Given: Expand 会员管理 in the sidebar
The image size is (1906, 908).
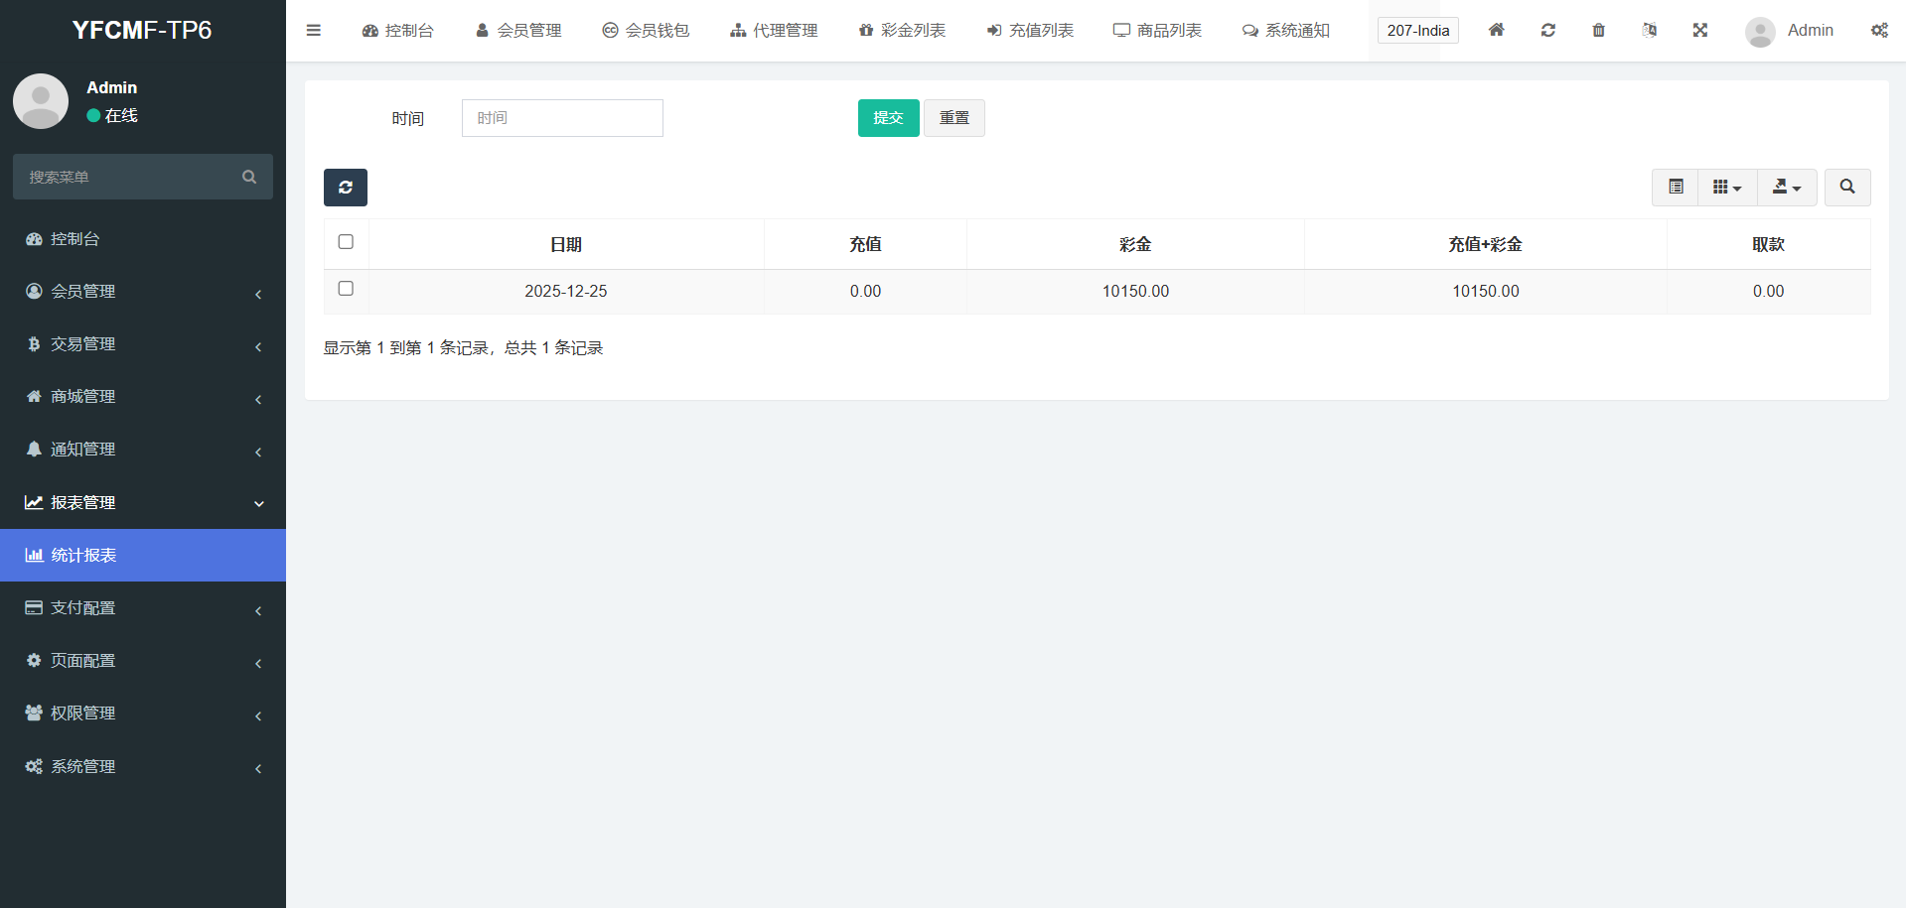Looking at the screenshot, I should click(143, 292).
